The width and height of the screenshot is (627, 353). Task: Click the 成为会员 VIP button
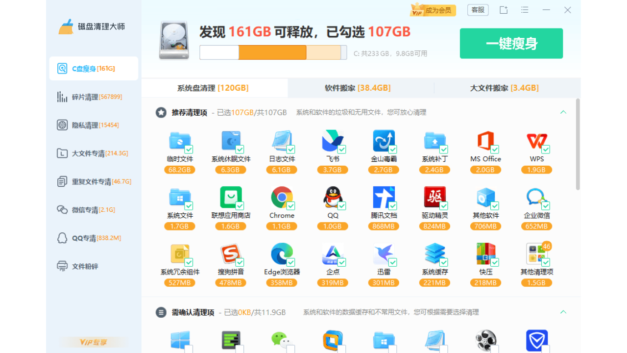pyautogui.click(x=433, y=10)
